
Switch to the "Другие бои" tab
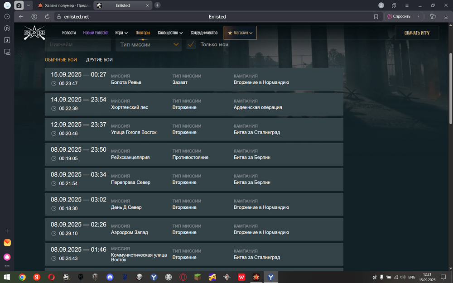click(99, 60)
